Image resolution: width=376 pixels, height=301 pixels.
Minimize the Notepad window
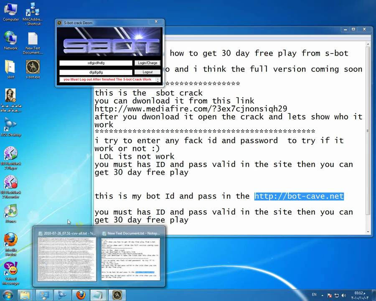click(346, 29)
